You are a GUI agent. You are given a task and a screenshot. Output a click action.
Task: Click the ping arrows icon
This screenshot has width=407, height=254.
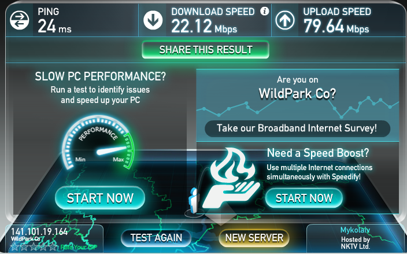click(20, 20)
